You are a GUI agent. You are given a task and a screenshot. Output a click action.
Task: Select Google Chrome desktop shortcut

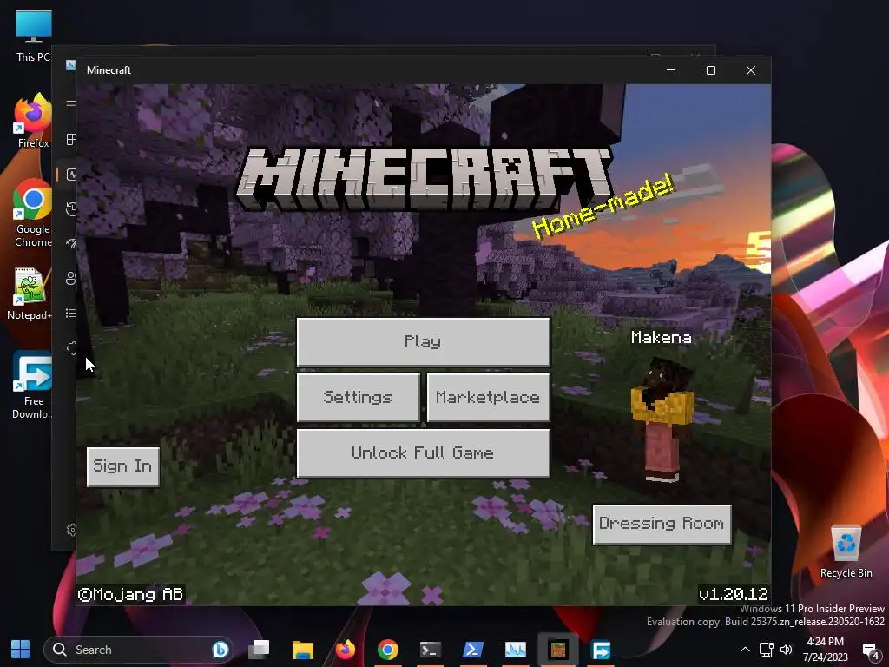[x=33, y=214]
